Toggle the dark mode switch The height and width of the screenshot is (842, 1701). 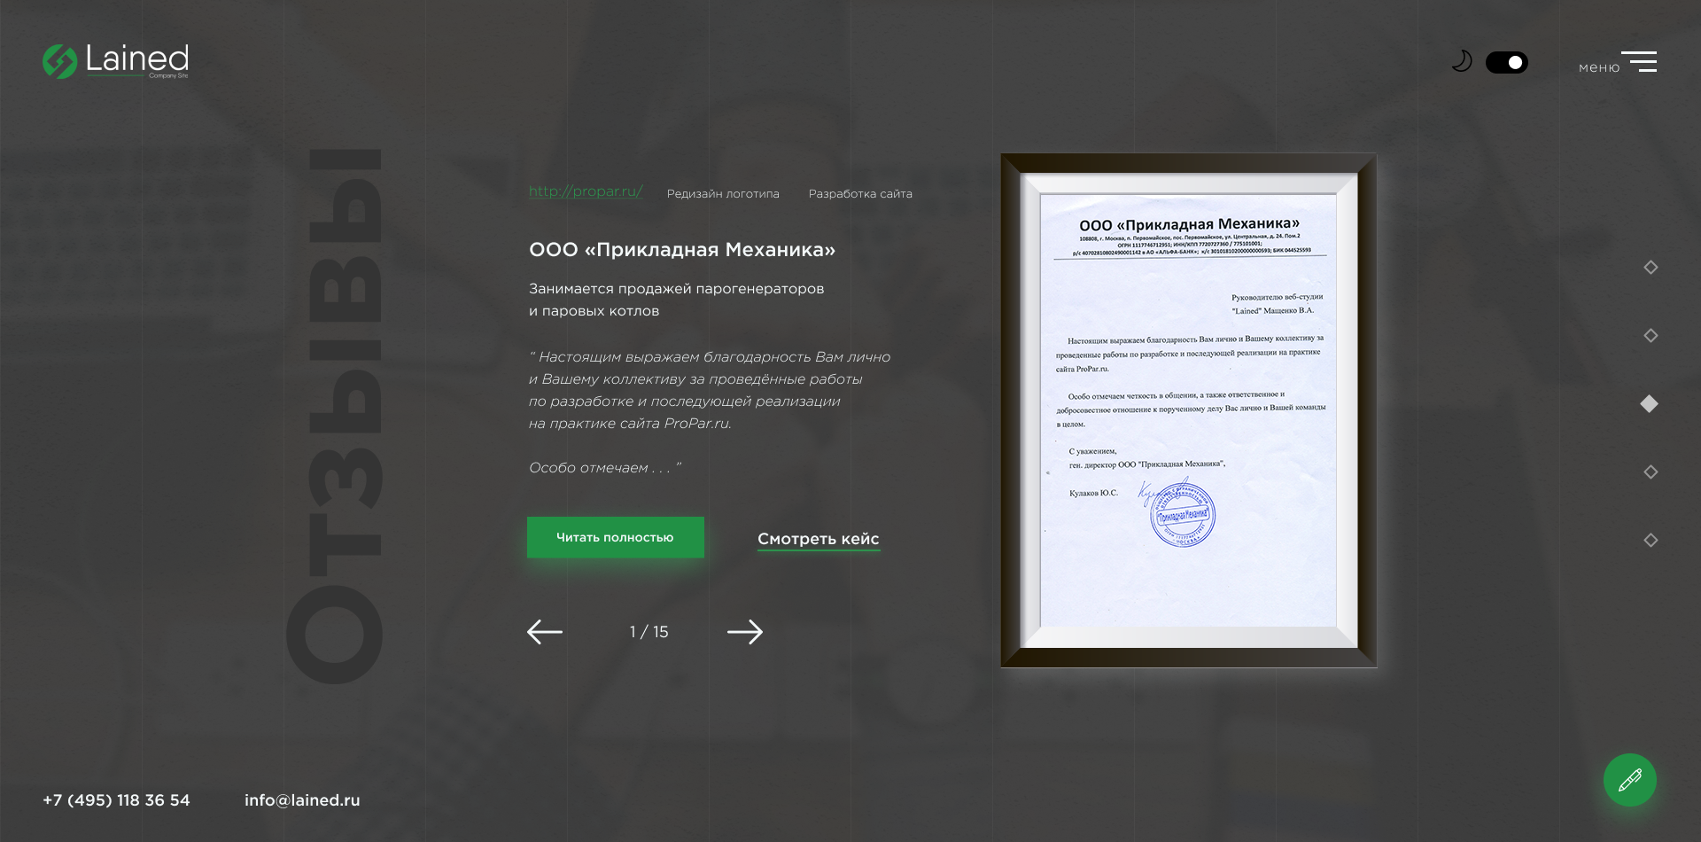[x=1506, y=62]
